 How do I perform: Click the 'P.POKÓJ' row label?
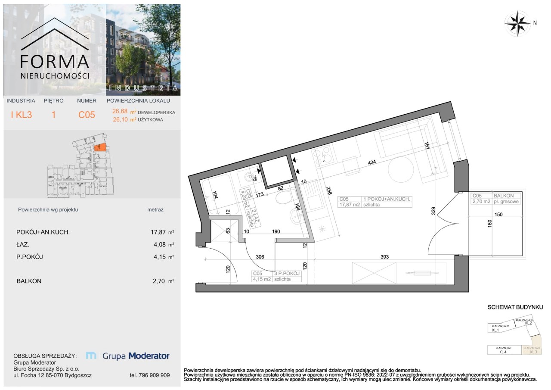30,257
